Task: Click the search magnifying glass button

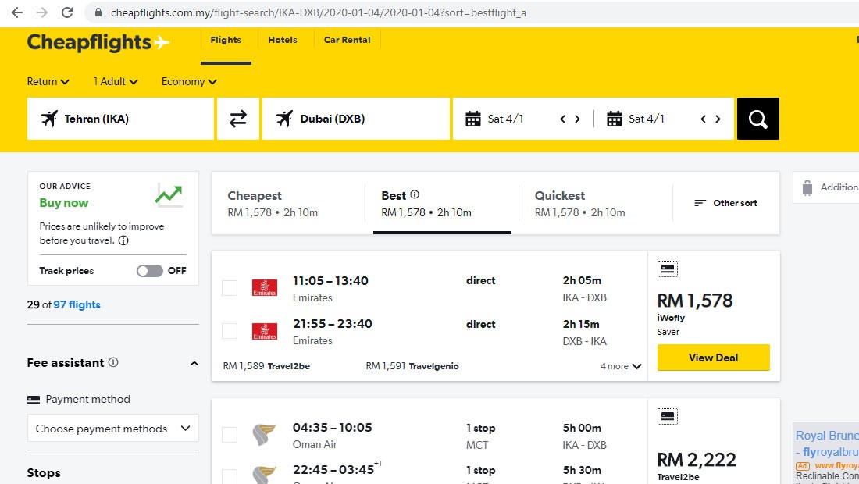Action: 757,117
